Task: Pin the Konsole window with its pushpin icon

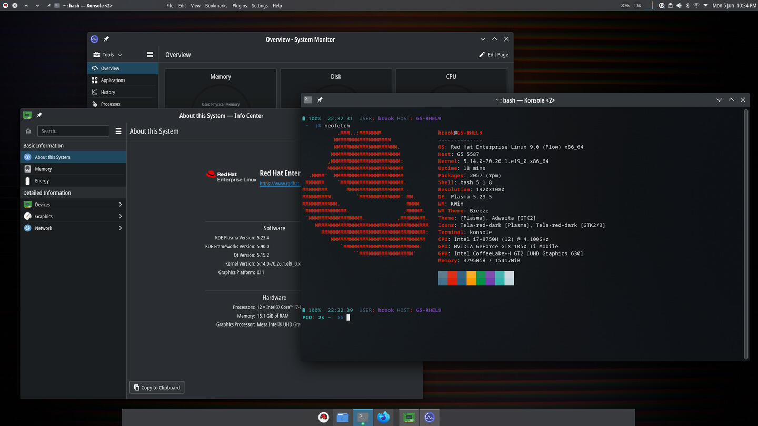Action: point(320,99)
